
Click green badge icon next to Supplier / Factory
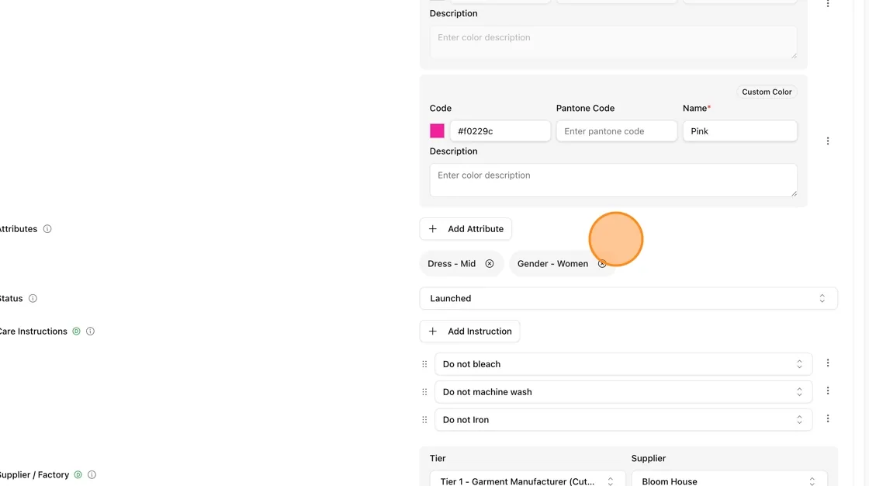coord(78,475)
